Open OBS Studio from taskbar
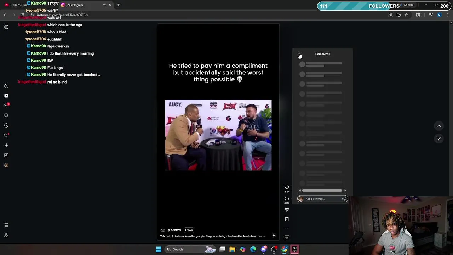This screenshot has width=453, height=255. (274, 249)
